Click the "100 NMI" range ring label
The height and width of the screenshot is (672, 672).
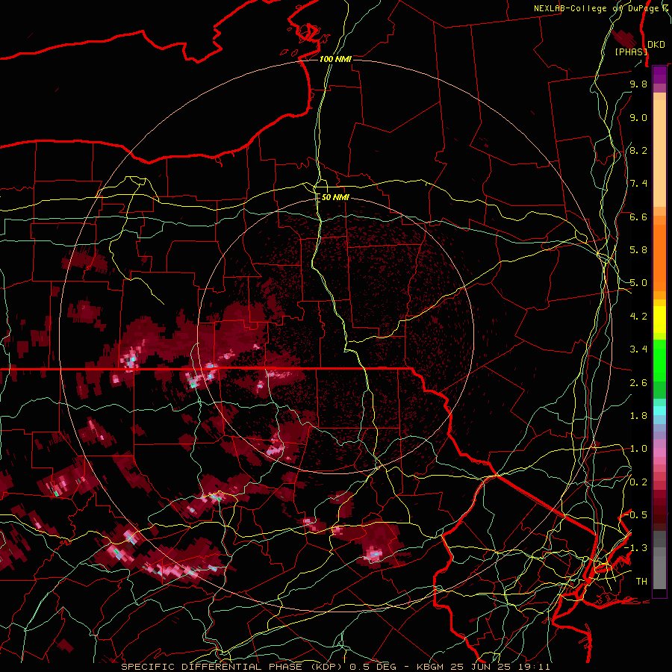(x=335, y=59)
